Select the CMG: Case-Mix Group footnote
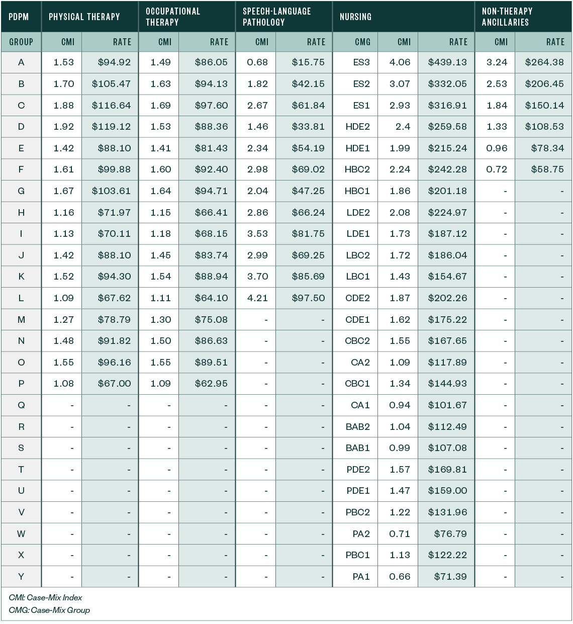573x624 pixels. coord(49,610)
